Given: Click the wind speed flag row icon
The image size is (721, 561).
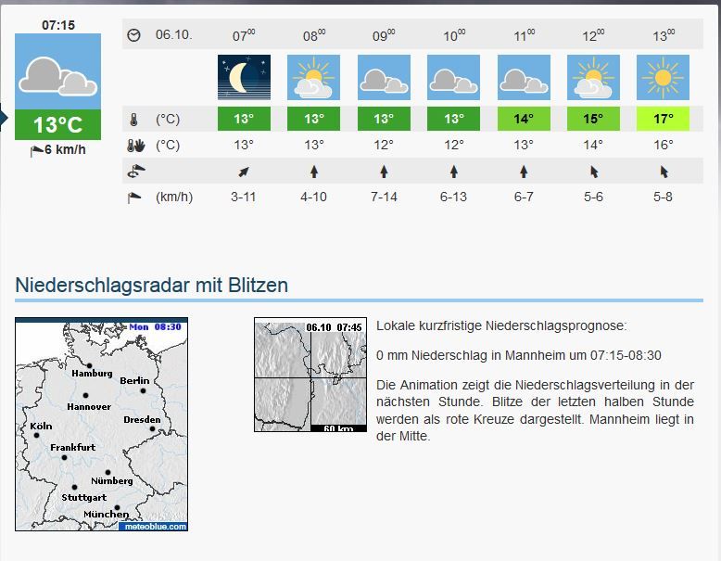Looking at the screenshot, I should 134,197.
